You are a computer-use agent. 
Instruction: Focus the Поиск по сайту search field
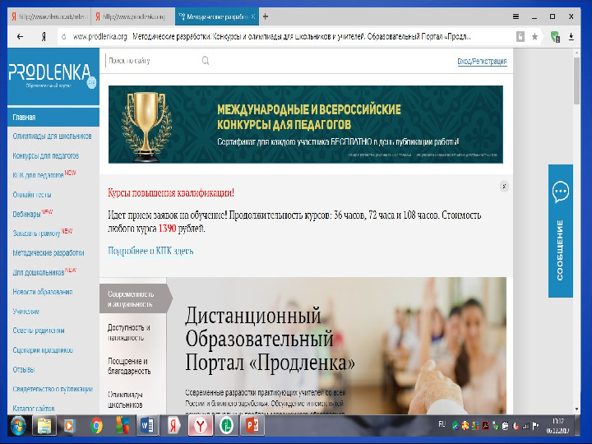coord(155,60)
